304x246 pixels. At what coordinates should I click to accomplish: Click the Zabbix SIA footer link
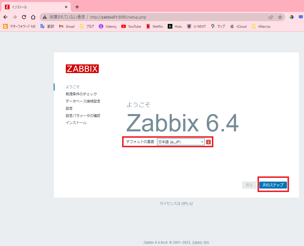coord(200,242)
